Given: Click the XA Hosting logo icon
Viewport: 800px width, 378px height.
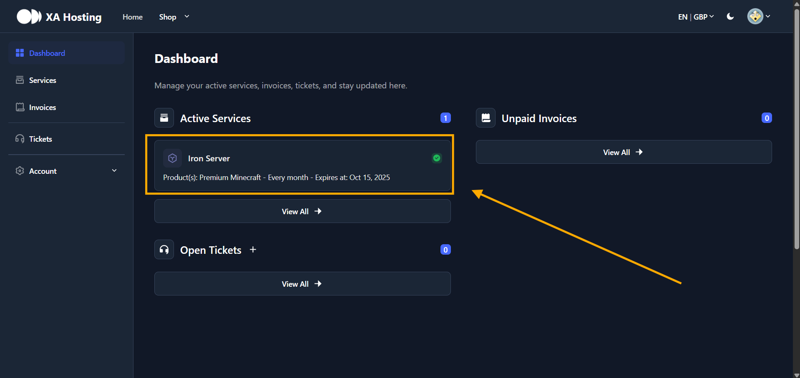Looking at the screenshot, I should pyautogui.click(x=29, y=17).
